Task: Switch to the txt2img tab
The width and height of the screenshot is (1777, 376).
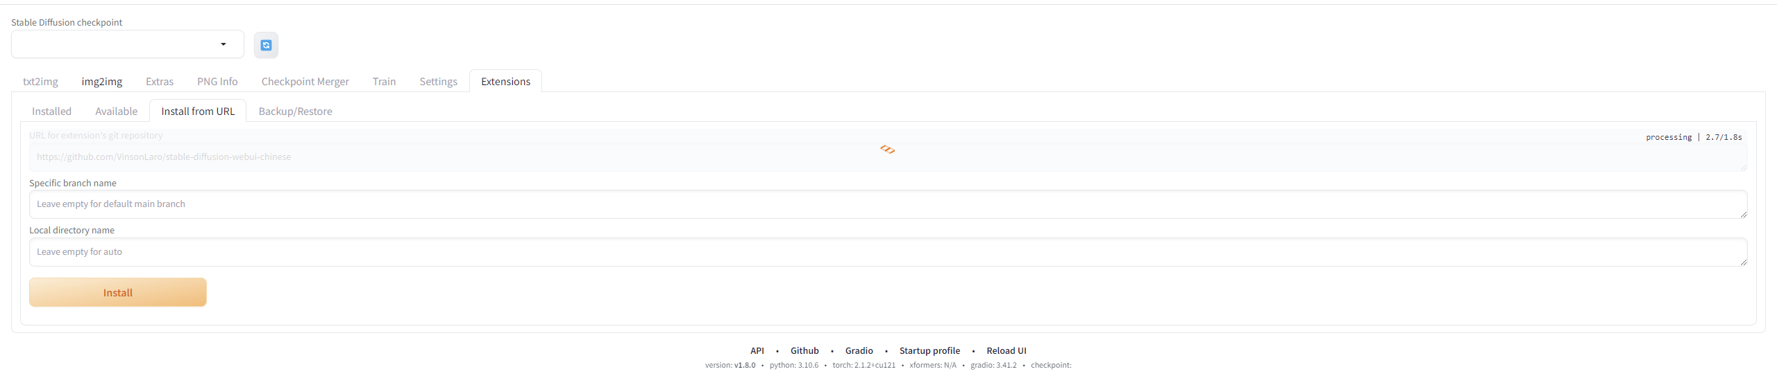Action: pyautogui.click(x=40, y=82)
